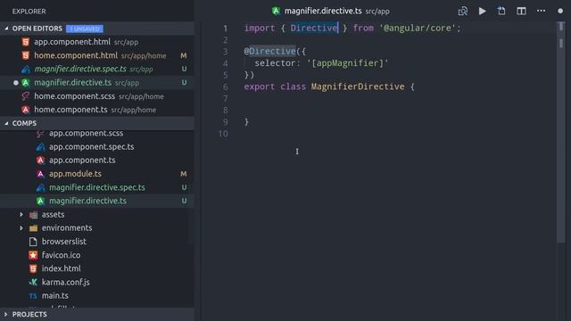Click the Sass icon of home.component.scss
This screenshot has height=321, width=571.
point(26,96)
